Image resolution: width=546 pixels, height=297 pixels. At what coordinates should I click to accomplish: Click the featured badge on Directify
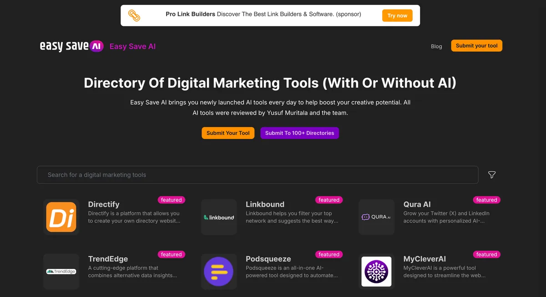tap(171, 200)
